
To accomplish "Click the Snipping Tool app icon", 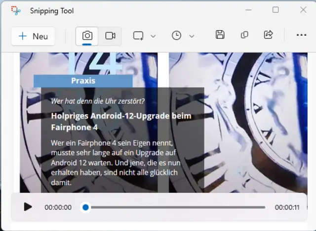I will point(16,10).
